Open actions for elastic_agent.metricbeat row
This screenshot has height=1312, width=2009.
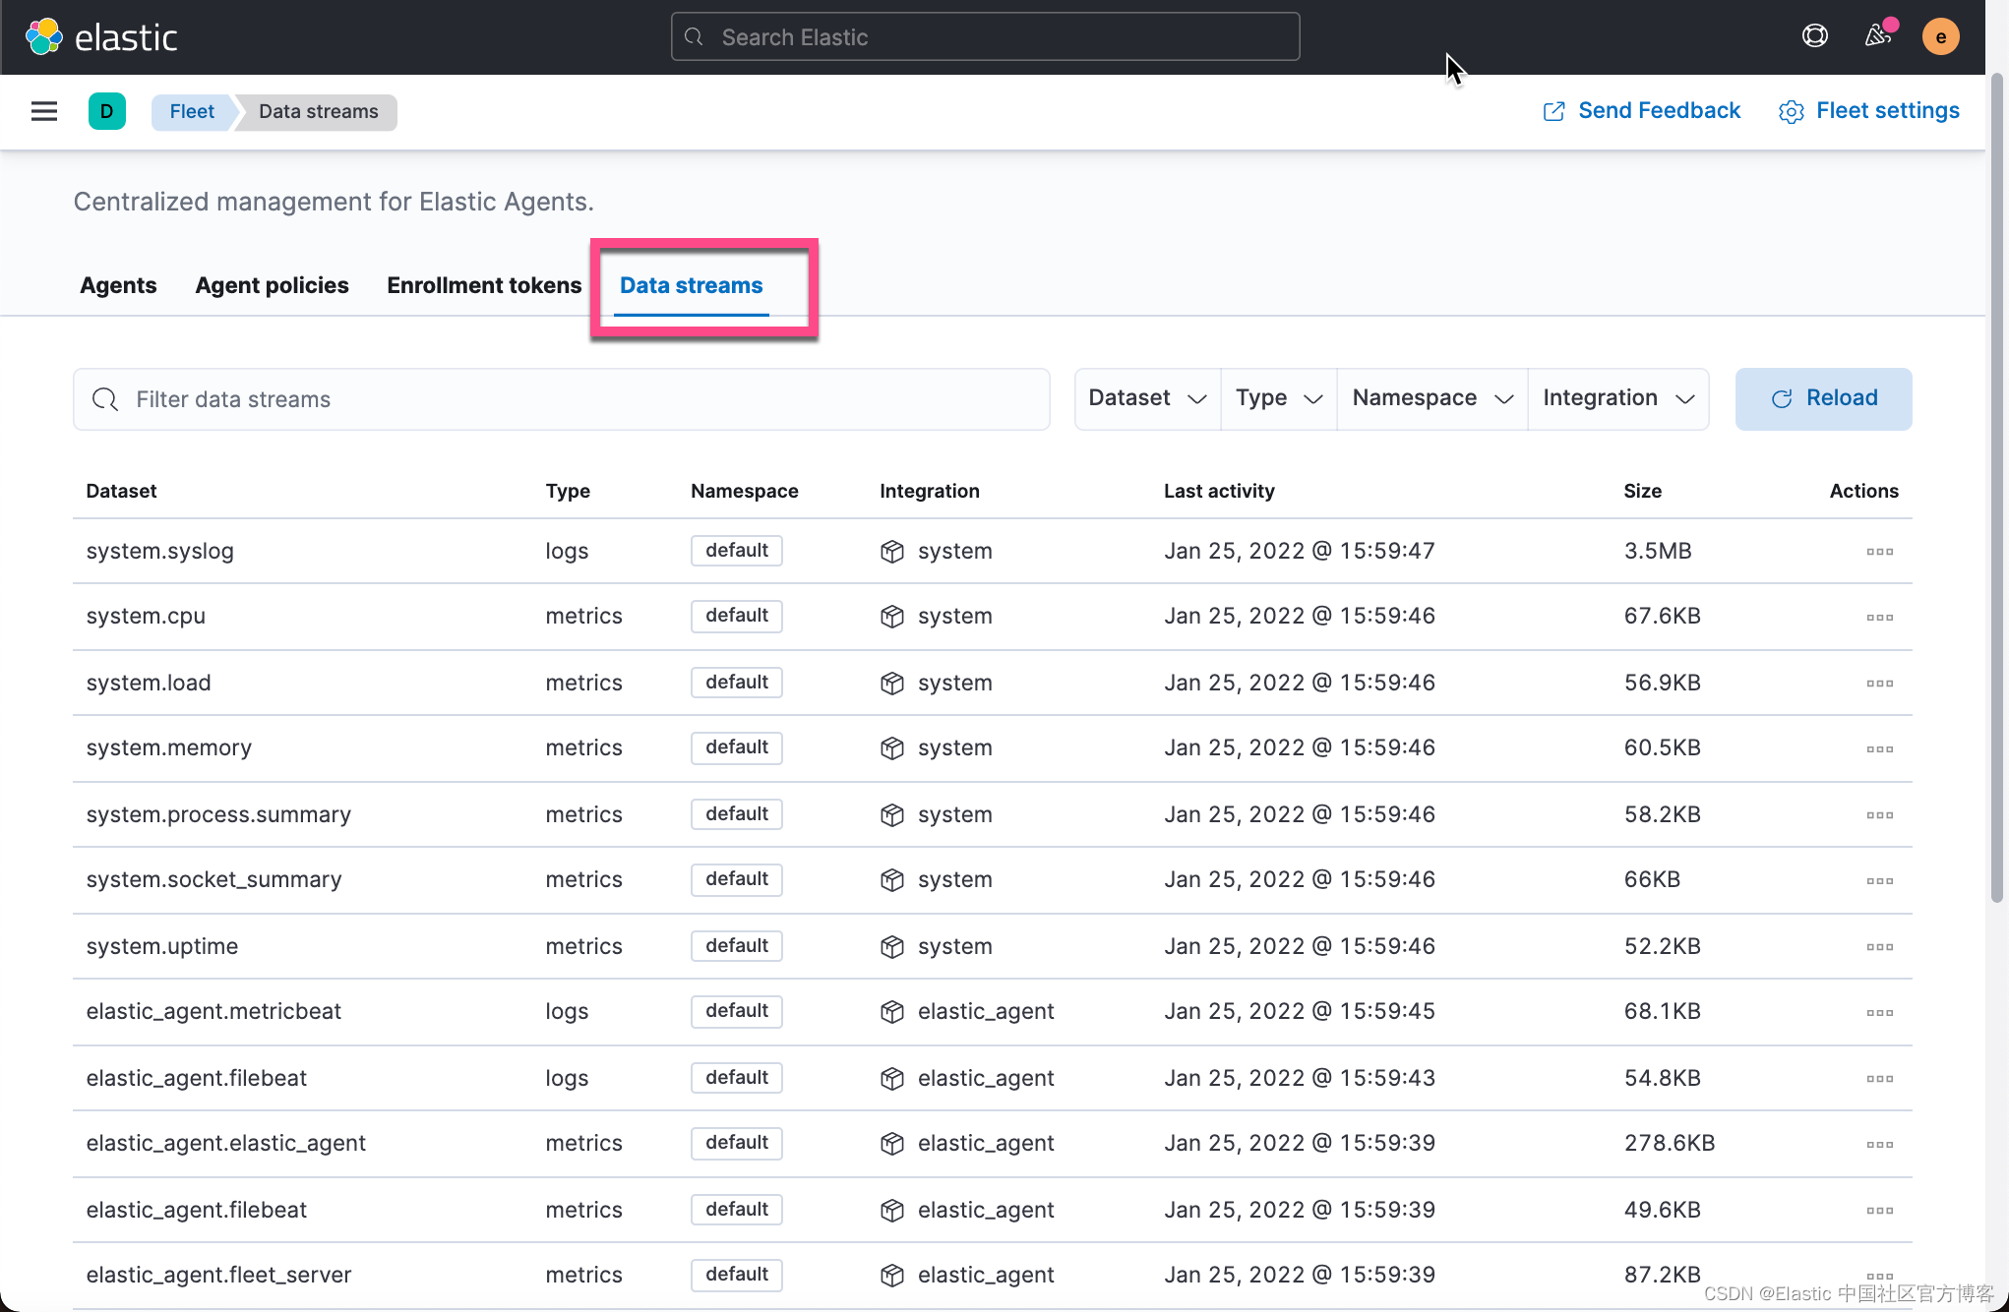pos(1879,1013)
